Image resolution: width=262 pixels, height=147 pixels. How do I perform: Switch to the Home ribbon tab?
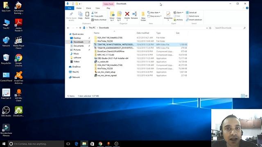[79, 8]
